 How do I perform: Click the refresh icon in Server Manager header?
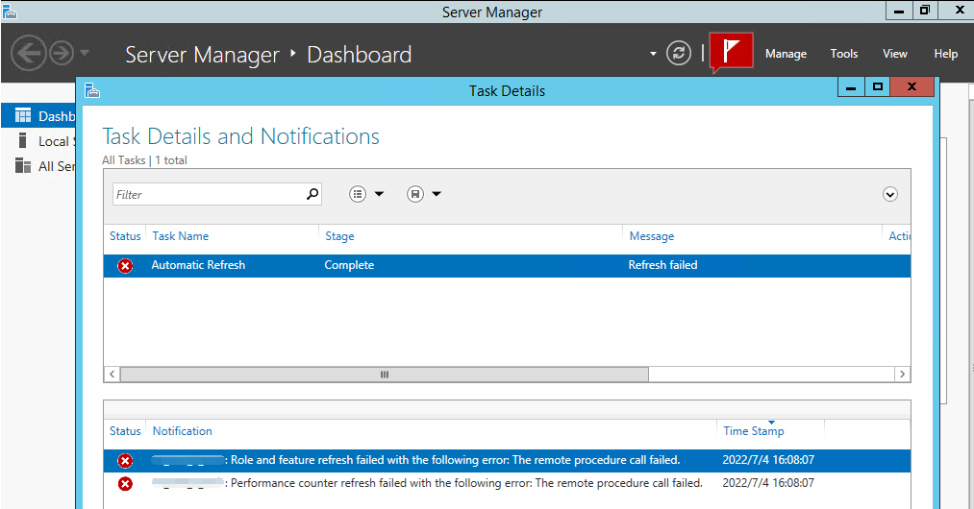[x=678, y=53]
